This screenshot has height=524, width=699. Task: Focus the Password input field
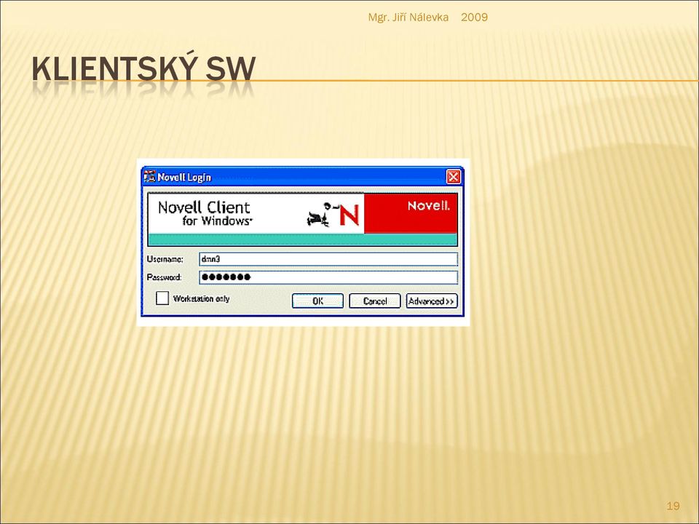pos(328,277)
